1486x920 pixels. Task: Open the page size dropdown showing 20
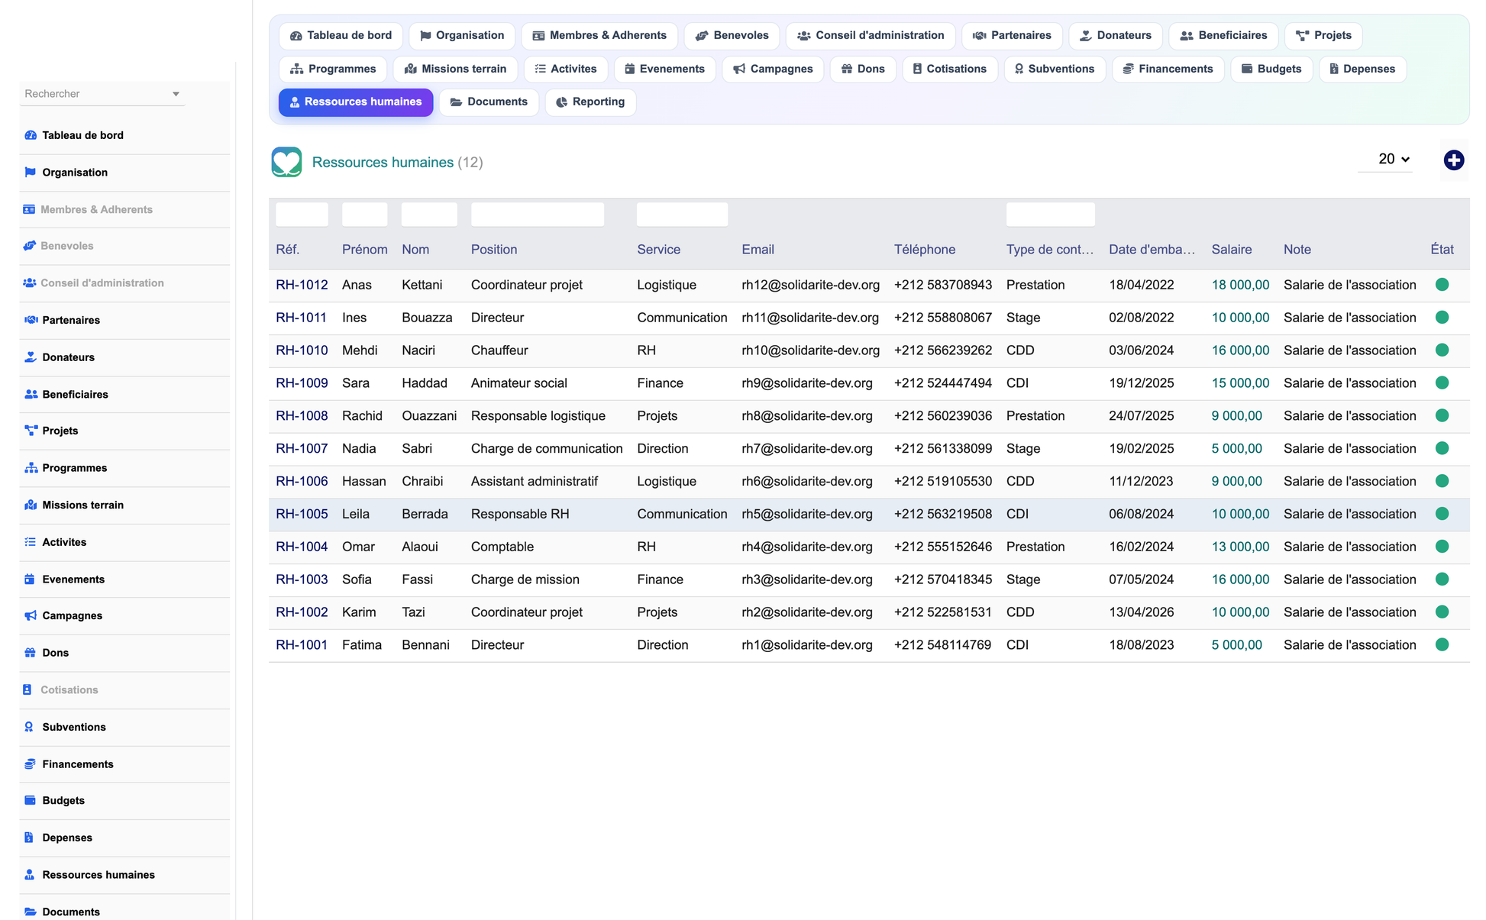tap(1385, 159)
